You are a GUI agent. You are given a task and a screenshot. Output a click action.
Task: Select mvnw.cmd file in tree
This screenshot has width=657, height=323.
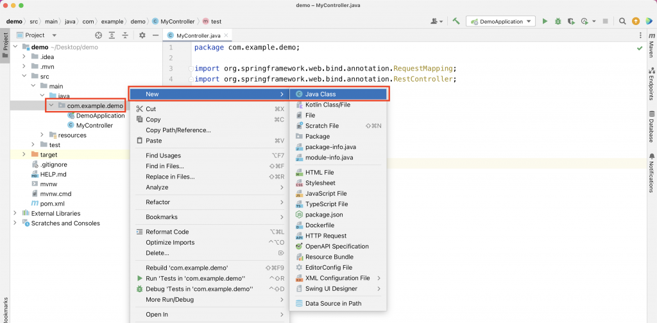pos(55,194)
